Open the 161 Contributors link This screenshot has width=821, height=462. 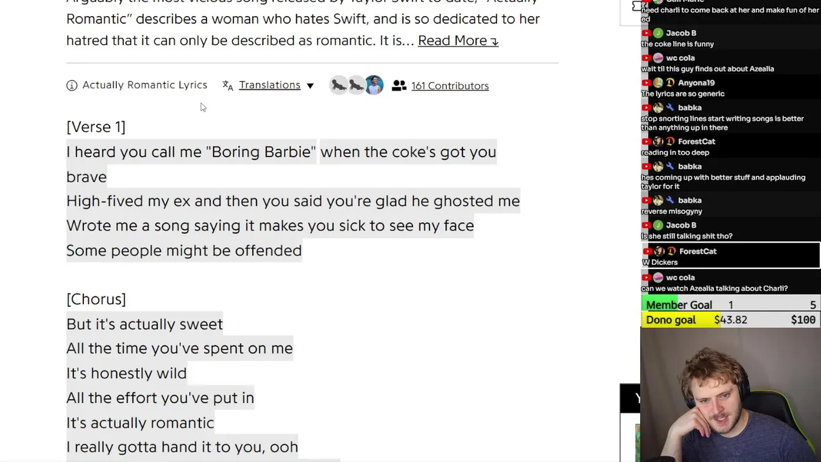(450, 86)
